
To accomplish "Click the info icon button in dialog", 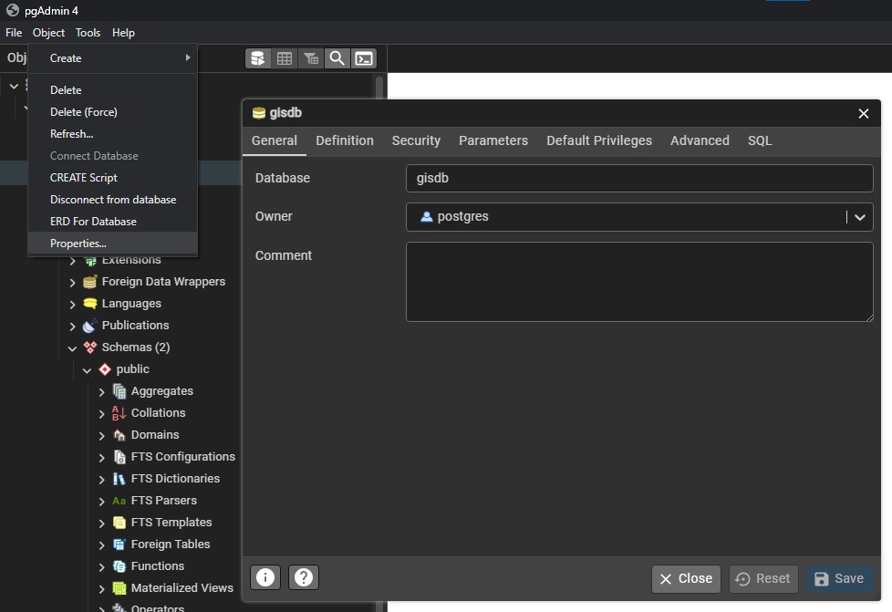I will pos(265,577).
